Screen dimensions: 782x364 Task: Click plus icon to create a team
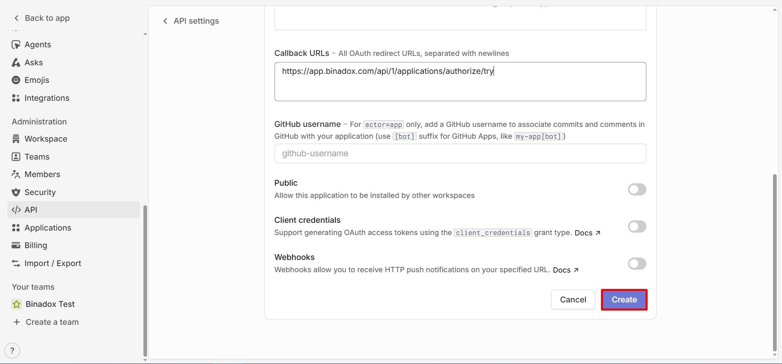[16, 322]
